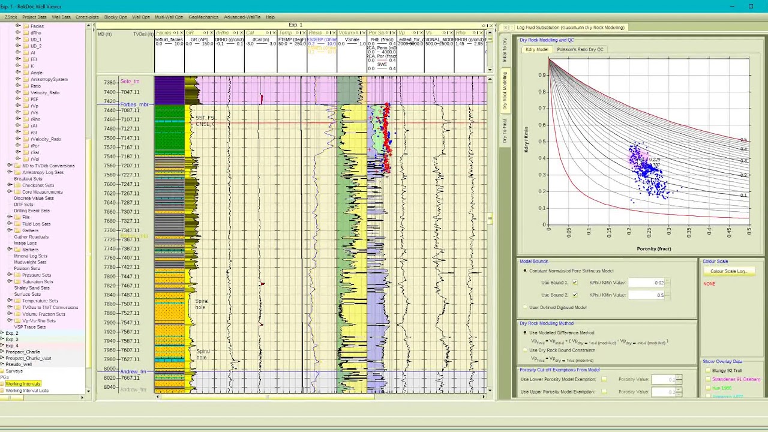Select the Pseudo_well tree item

(x=19, y=364)
